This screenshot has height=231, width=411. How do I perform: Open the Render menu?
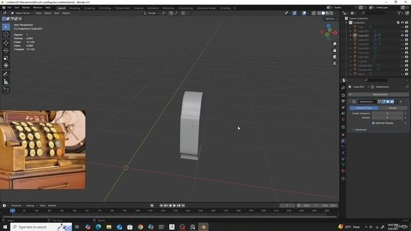[x=26, y=8]
